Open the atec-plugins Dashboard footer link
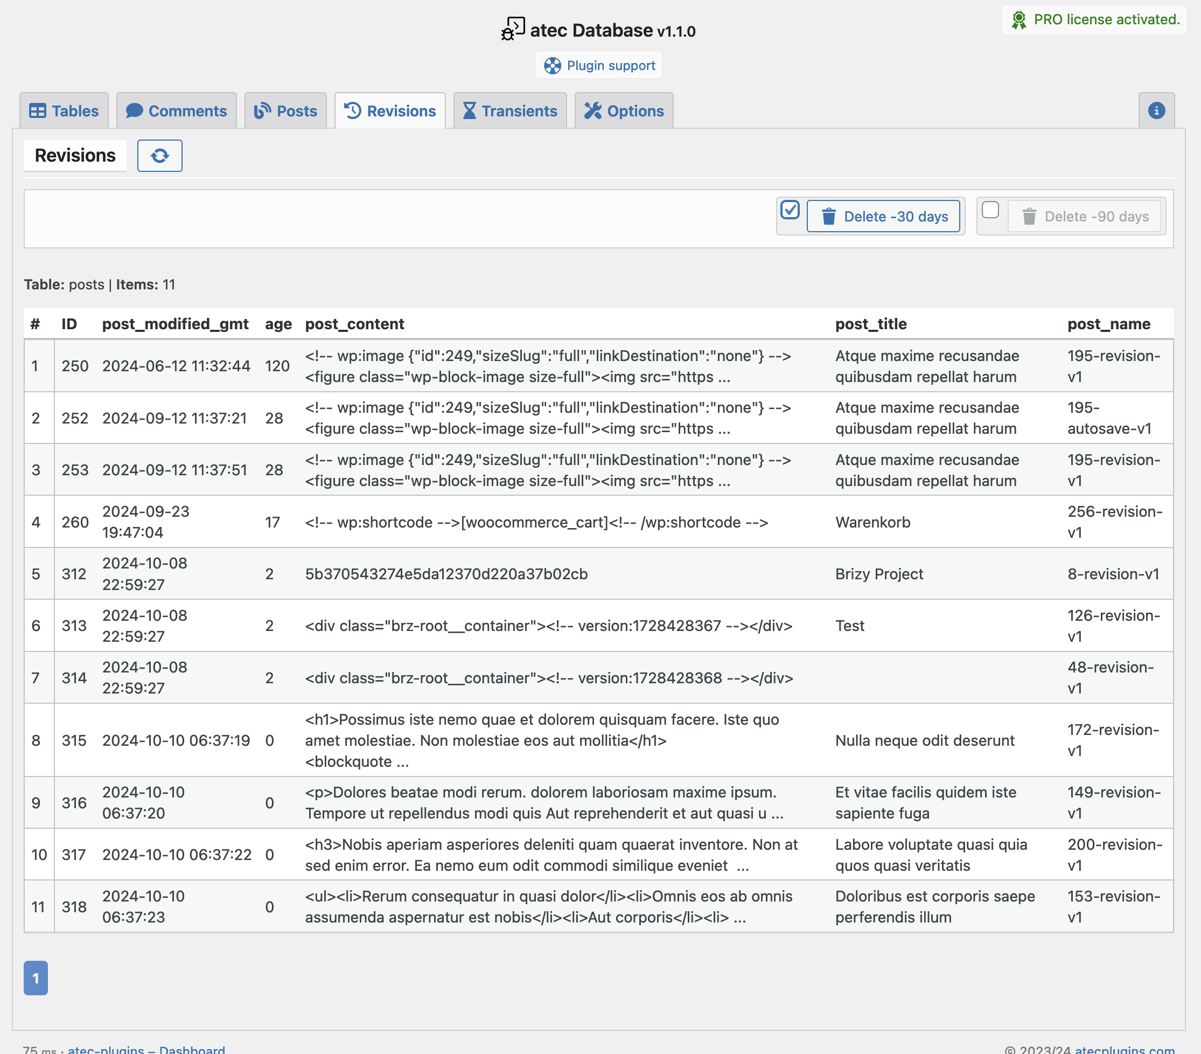The height and width of the screenshot is (1054, 1201). pos(146,1049)
